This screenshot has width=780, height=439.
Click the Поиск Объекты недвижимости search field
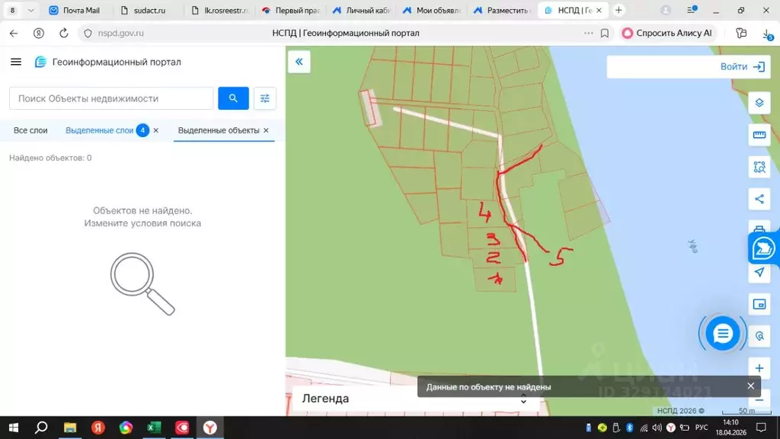pyautogui.click(x=110, y=98)
